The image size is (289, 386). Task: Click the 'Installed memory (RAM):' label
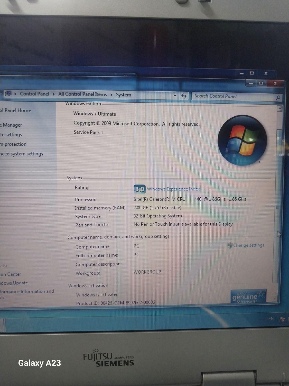click(101, 208)
